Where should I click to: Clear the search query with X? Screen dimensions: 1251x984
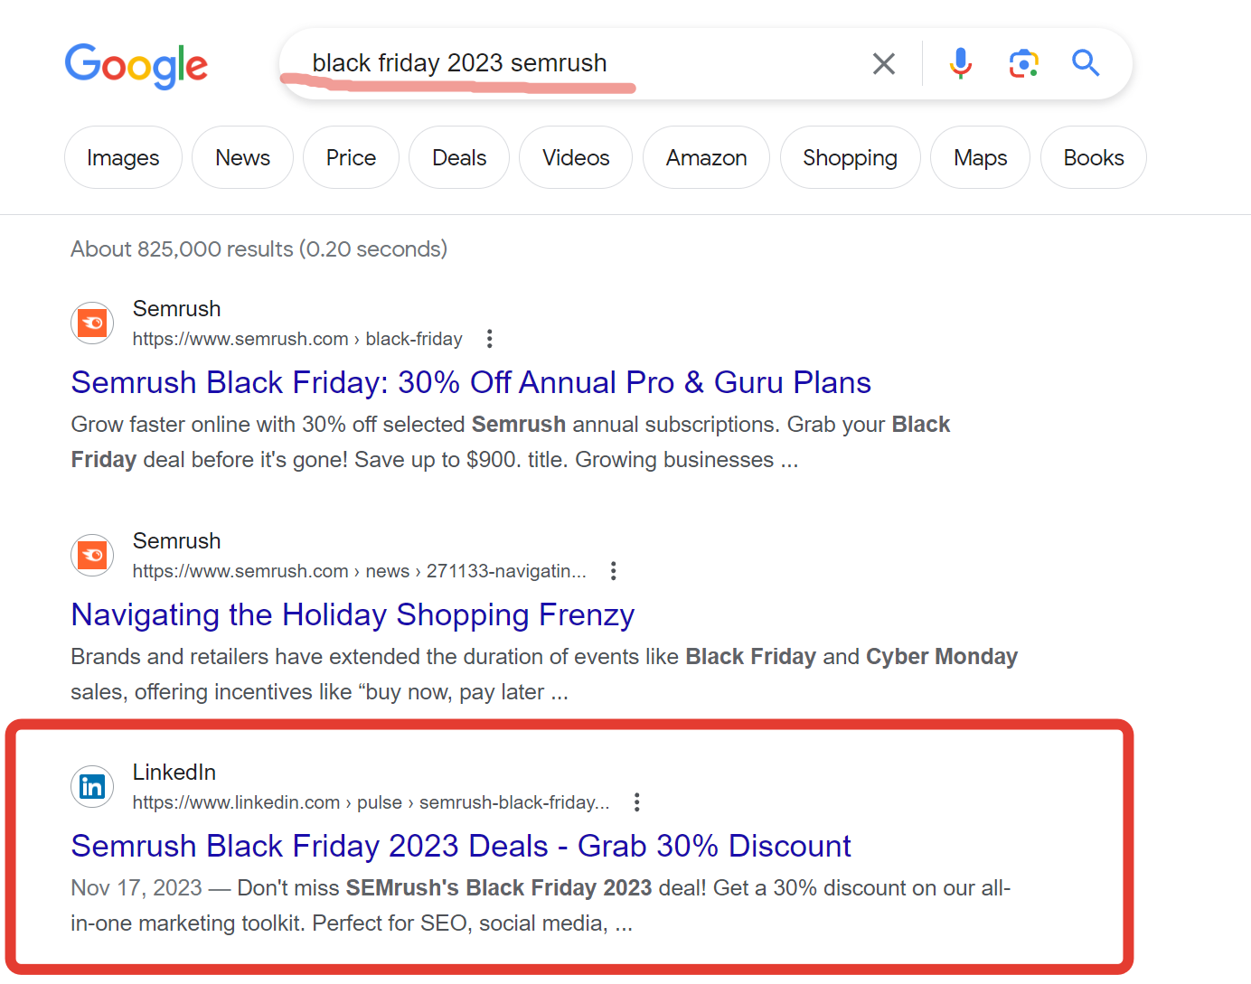[x=883, y=63]
